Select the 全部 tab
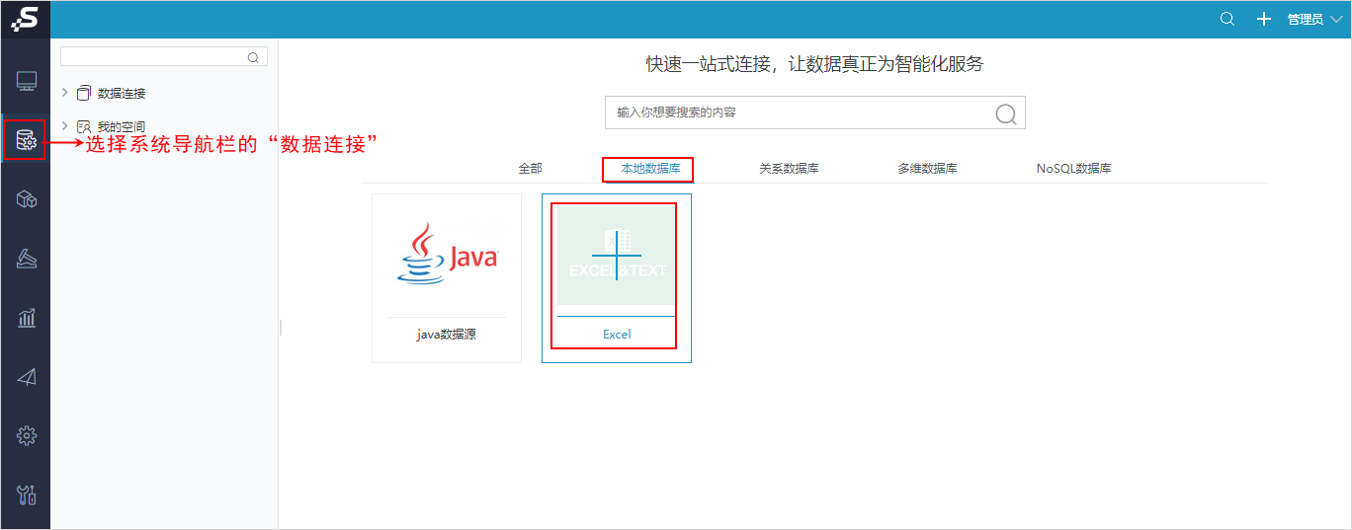This screenshot has width=1352, height=530. tap(531, 169)
